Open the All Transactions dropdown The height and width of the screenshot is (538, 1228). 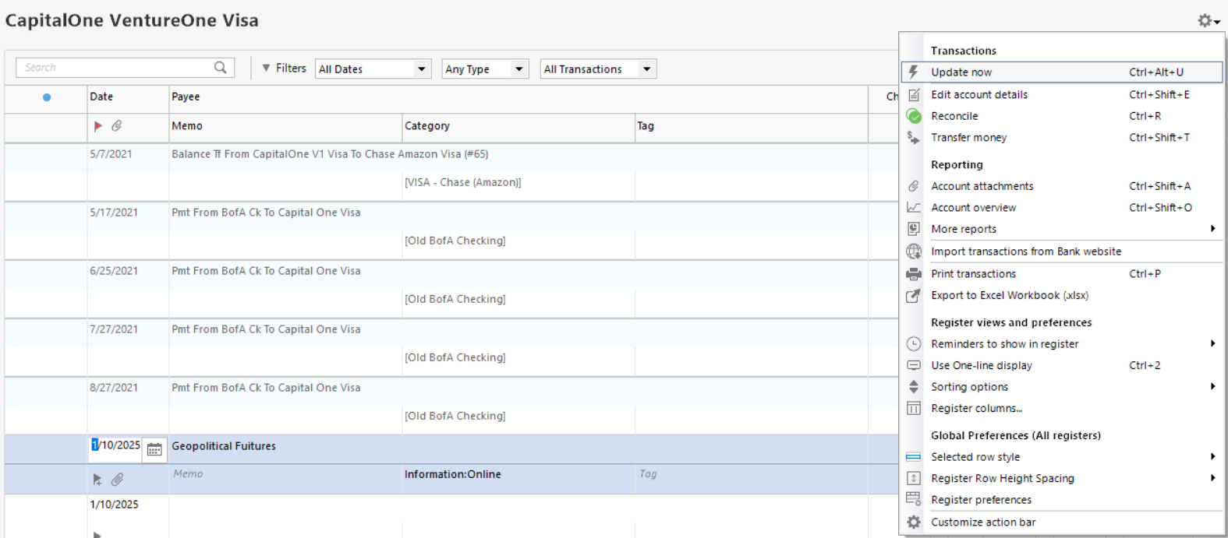598,69
